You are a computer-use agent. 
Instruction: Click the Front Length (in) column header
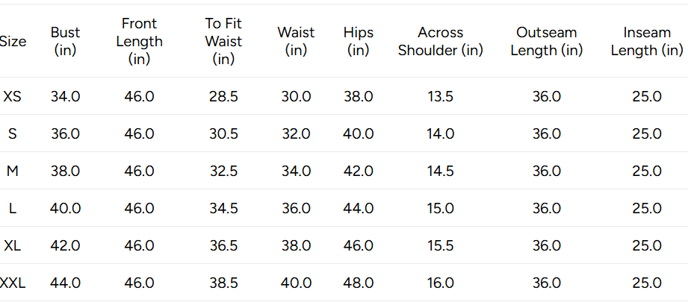139,42
